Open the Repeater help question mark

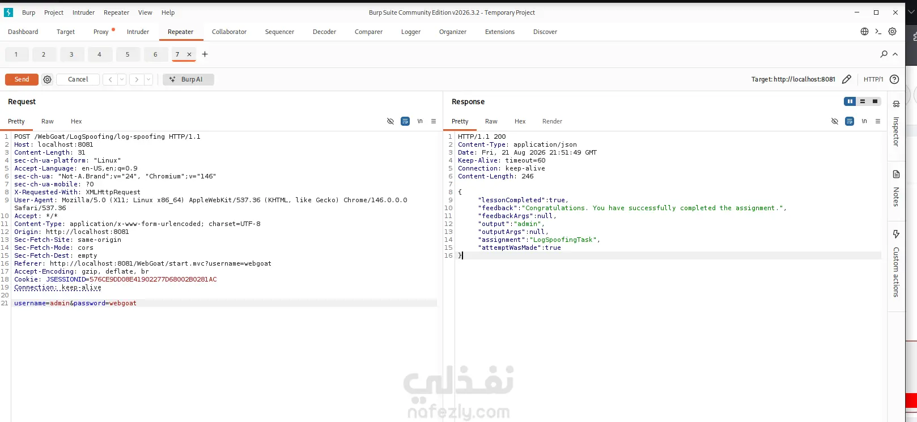894,79
